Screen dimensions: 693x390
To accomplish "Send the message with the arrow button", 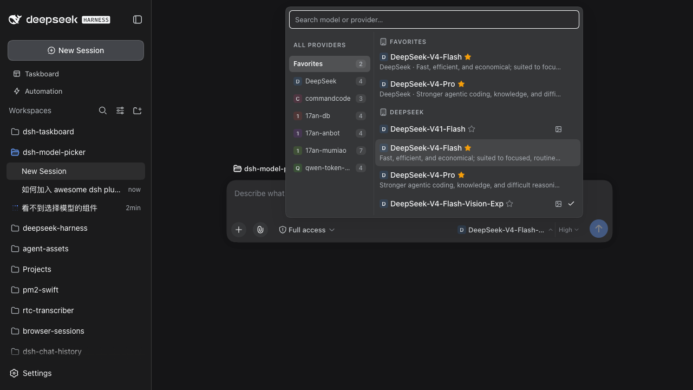I will click(x=598, y=229).
